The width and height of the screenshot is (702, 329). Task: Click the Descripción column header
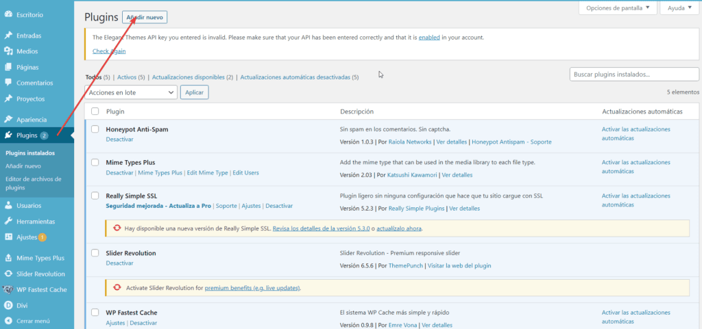click(356, 111)
